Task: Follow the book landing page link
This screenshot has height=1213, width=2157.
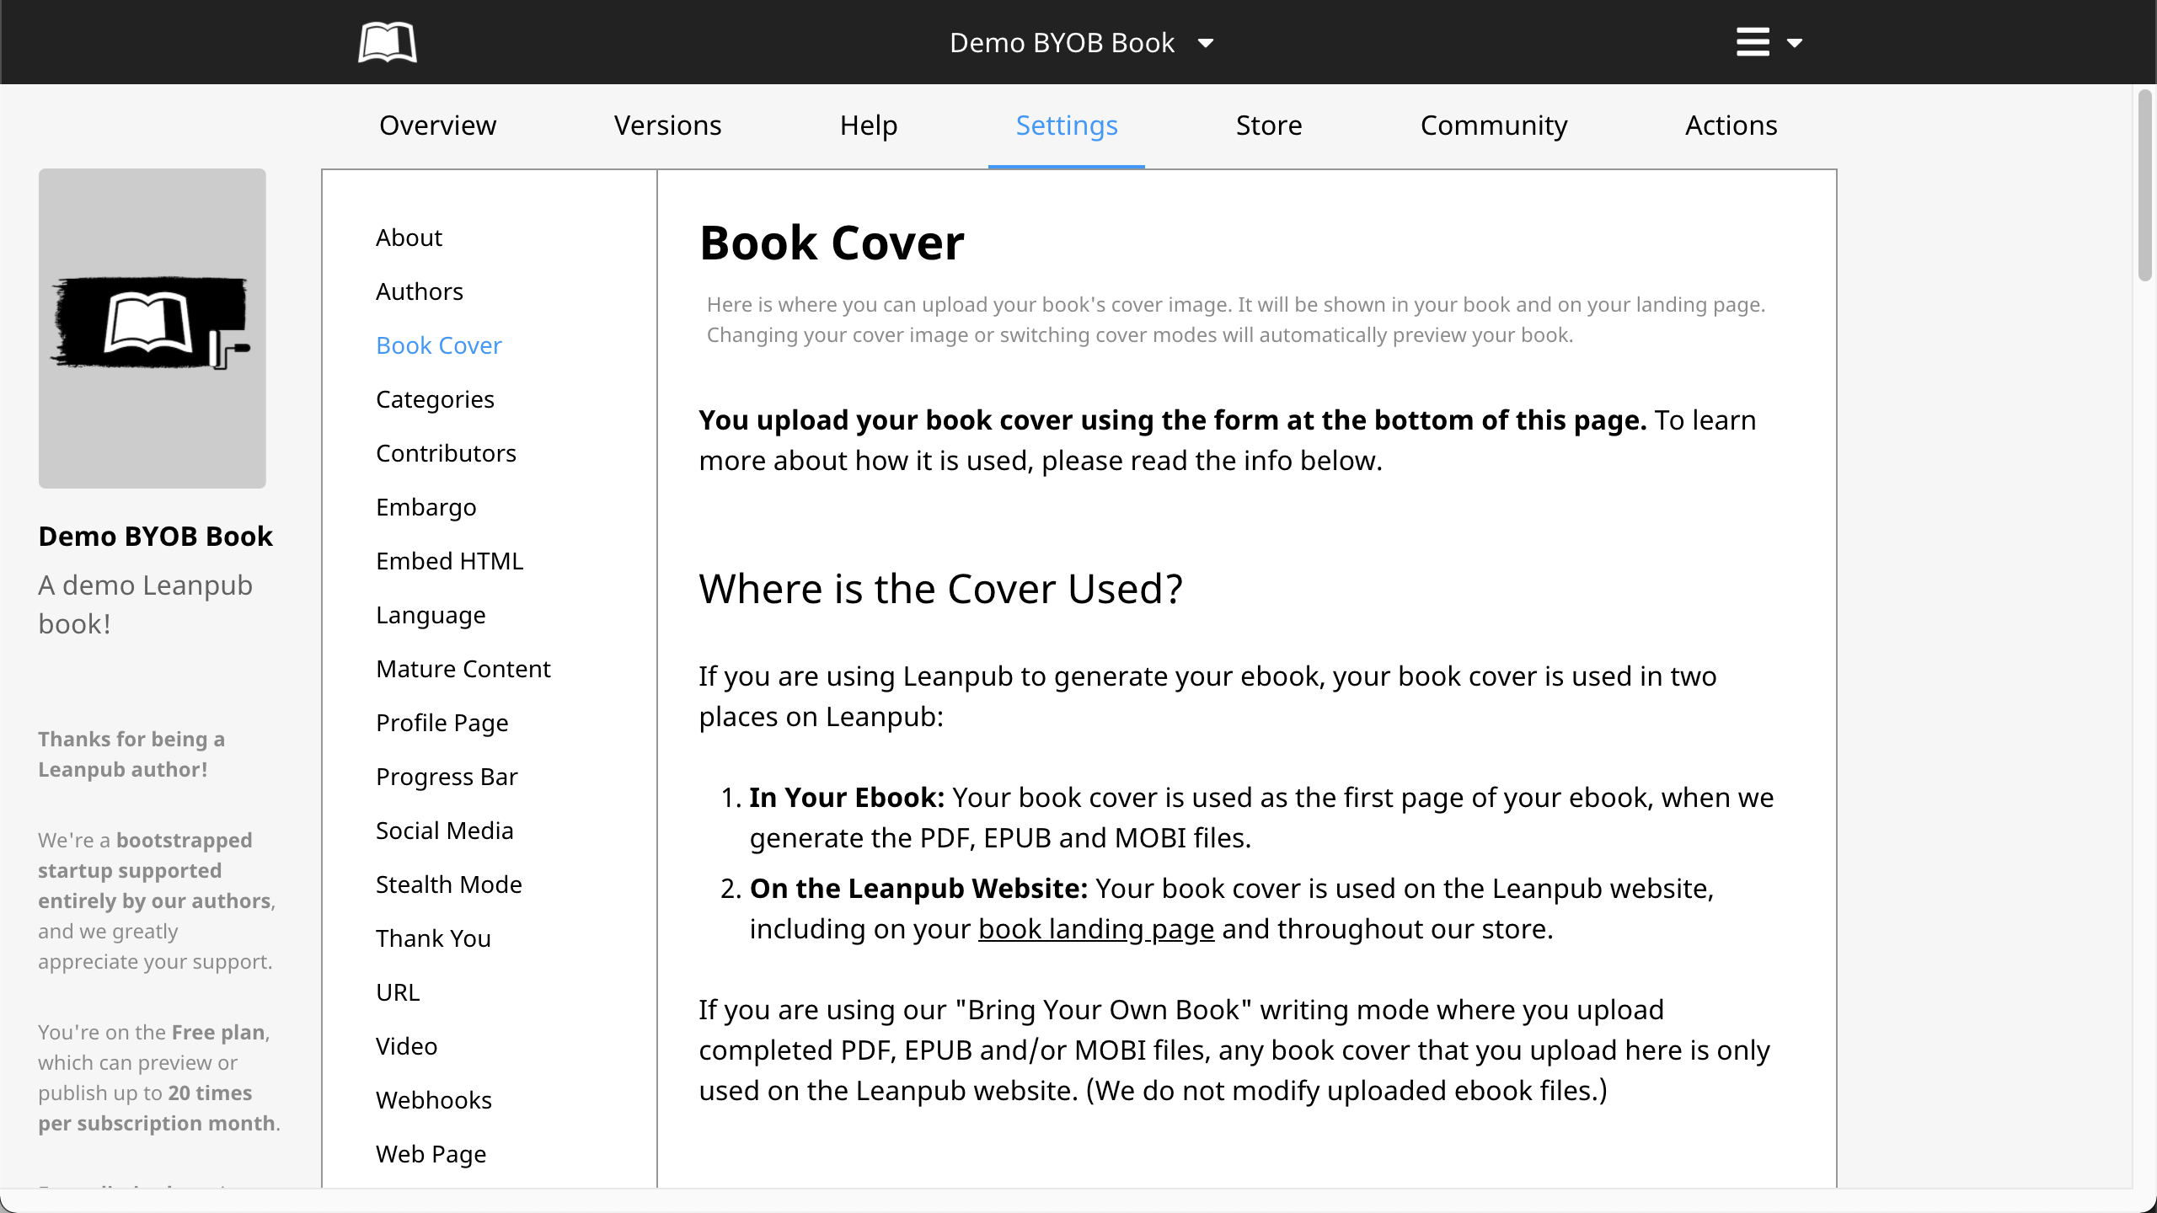Action: pyautogui.click(x=1095, y=928)
